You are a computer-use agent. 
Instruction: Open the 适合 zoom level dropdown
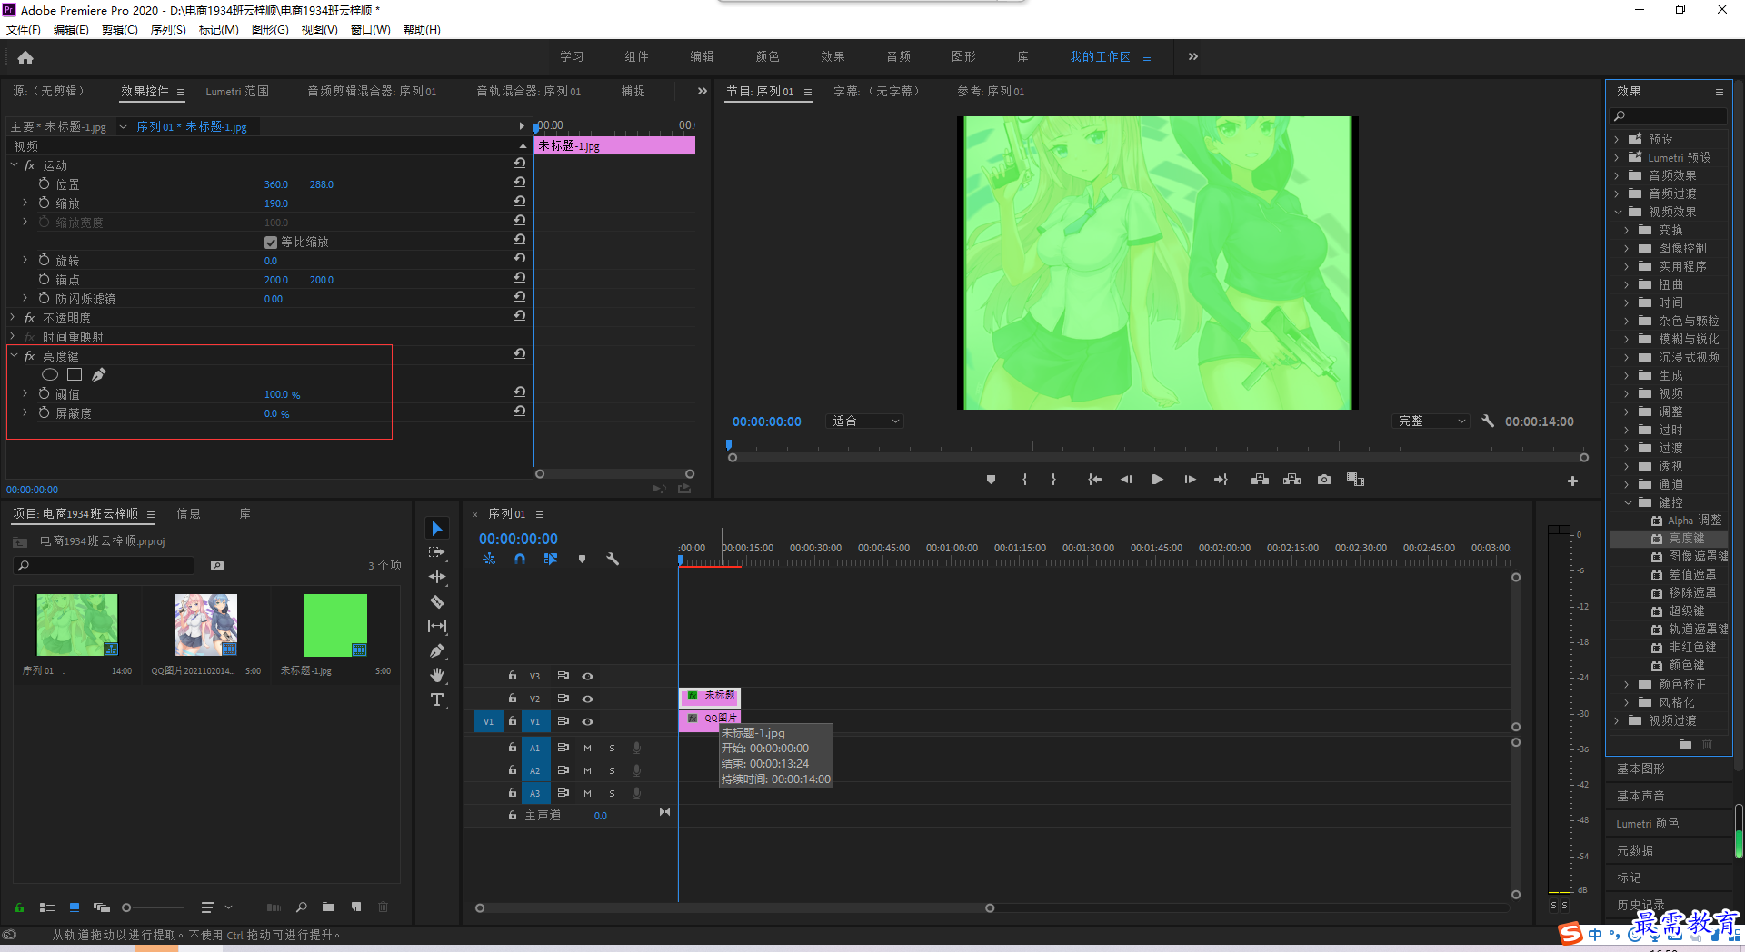tap(865, 421)
